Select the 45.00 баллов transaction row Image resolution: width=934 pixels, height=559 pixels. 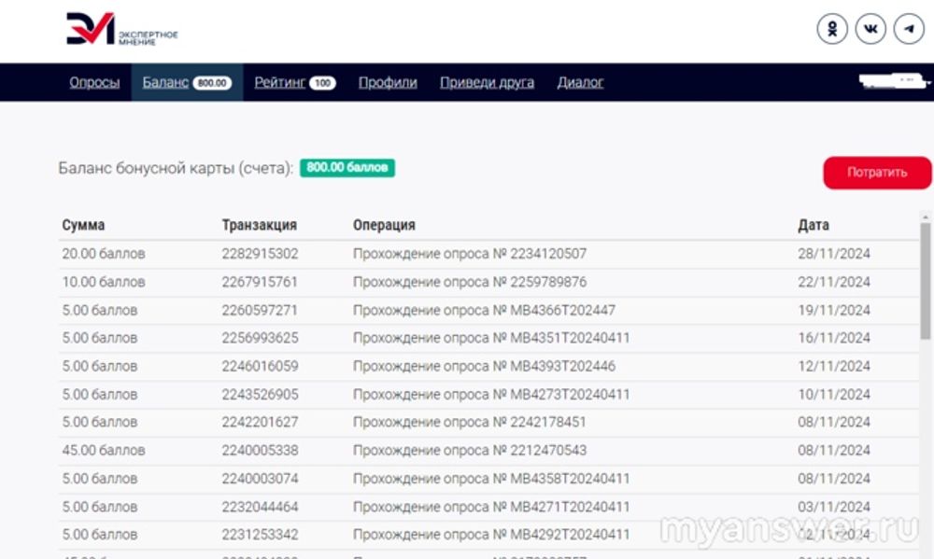coord(104,451)
